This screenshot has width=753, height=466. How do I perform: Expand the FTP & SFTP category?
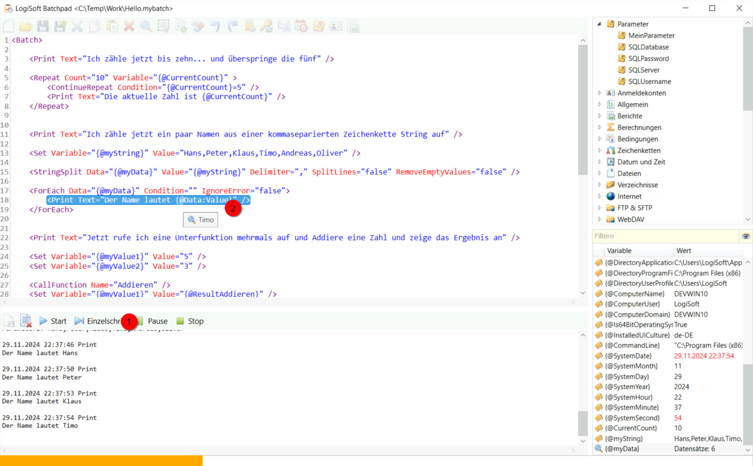tap(600, 208)
